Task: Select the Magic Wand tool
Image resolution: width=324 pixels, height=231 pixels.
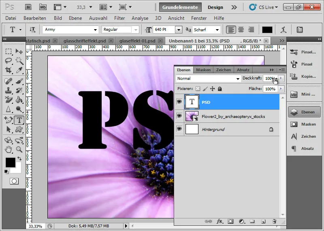Action: coord(19,61)
